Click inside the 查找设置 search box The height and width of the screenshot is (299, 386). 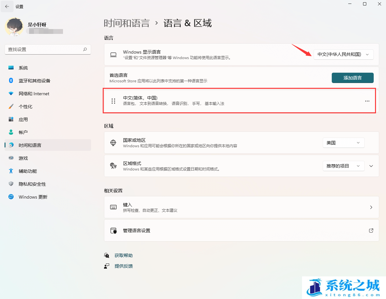point(47,49)
